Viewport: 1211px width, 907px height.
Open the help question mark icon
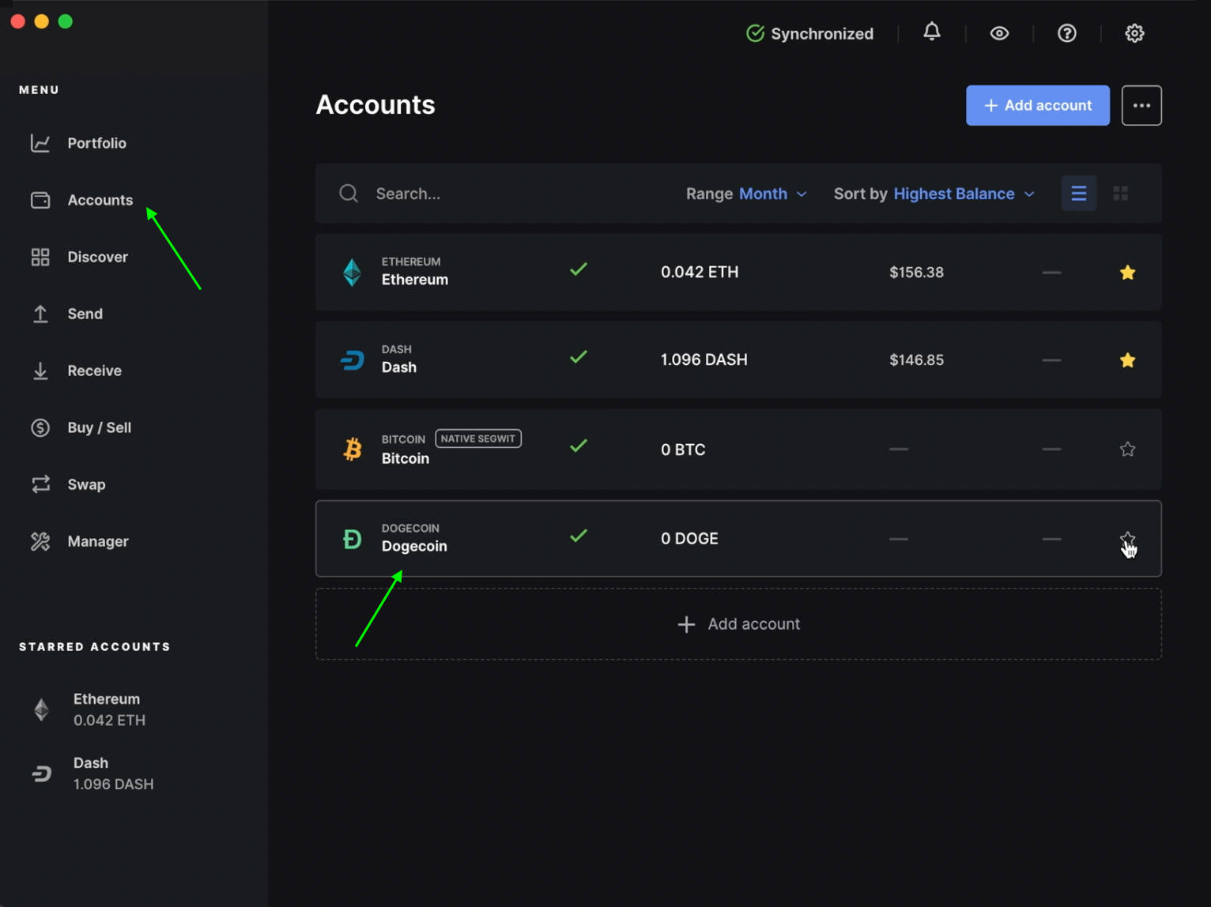(x=1067, y=33)
